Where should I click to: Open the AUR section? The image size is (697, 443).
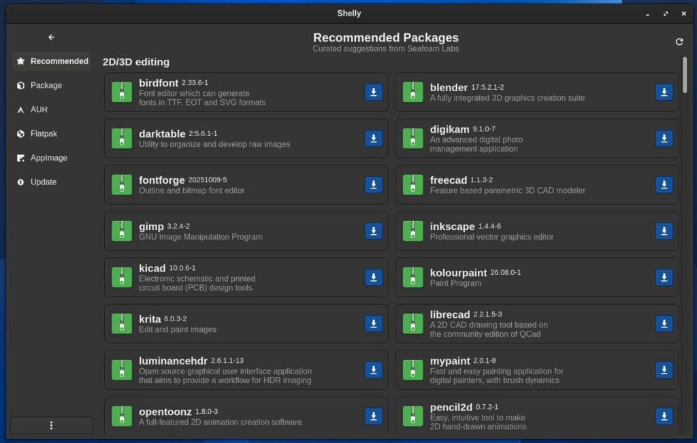click(x=52, y=110)
